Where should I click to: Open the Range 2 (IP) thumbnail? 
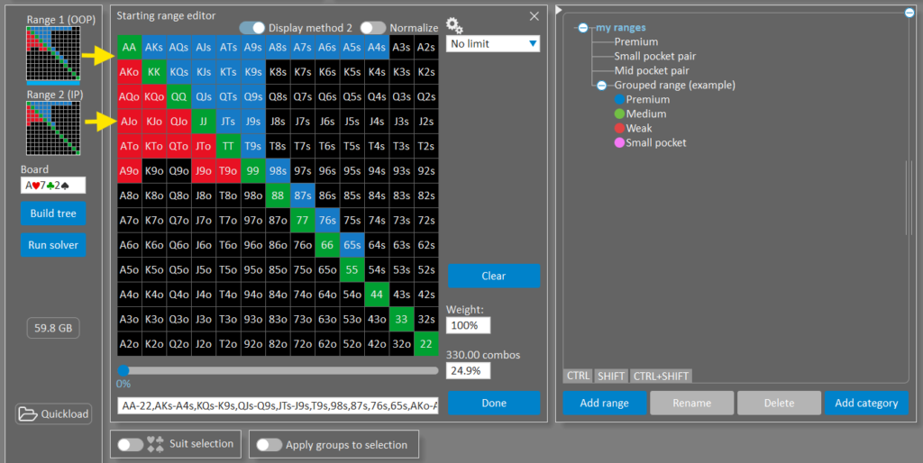tap(53, 128)
